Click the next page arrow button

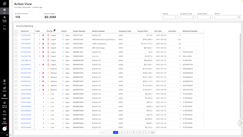pyautogui.click(x=146, y=132)
